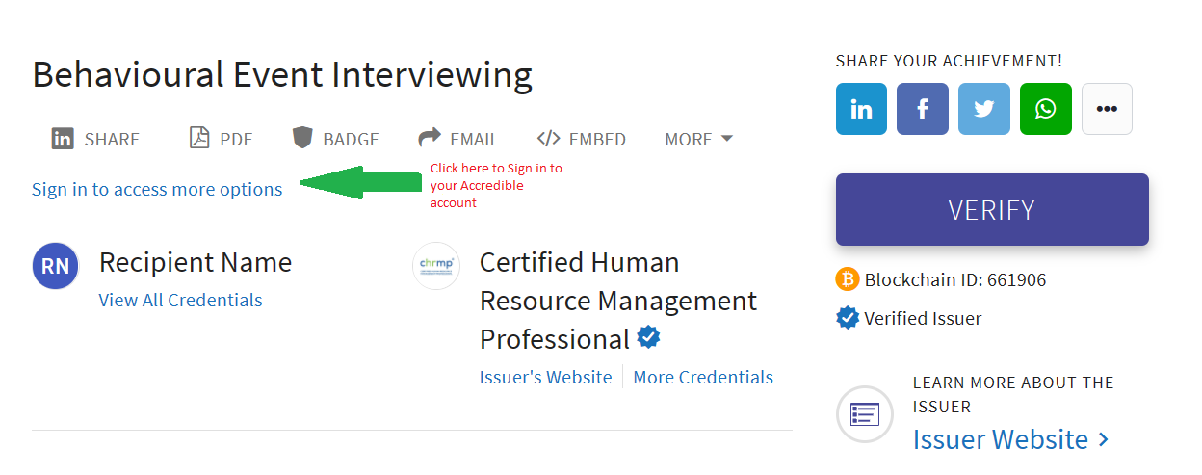The height and width of the screenshot is (475, 1202).
Task: Click the Bitcoin blockchain icon
Action: [847, 279]
